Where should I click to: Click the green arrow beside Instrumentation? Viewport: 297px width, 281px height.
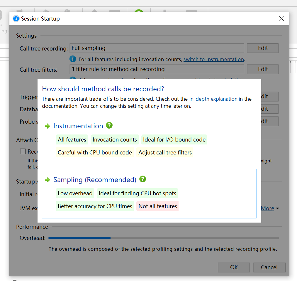pyautogui.click(x=47, y=126)
